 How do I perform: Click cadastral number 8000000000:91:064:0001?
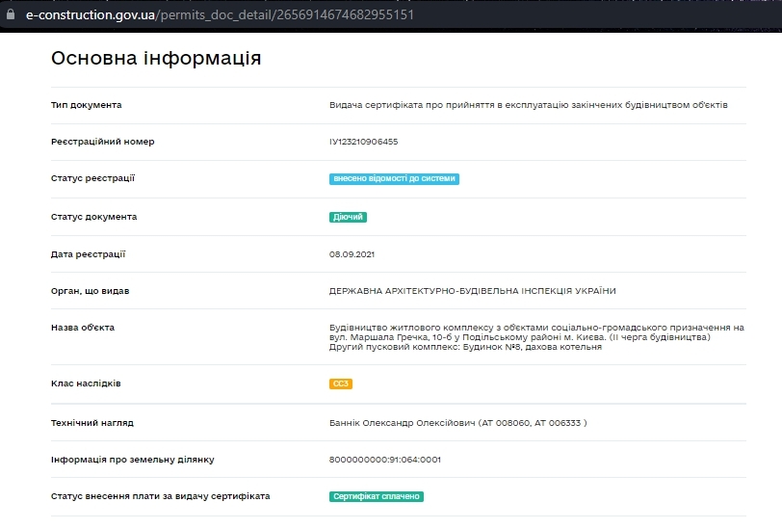(x=385, y=460)
